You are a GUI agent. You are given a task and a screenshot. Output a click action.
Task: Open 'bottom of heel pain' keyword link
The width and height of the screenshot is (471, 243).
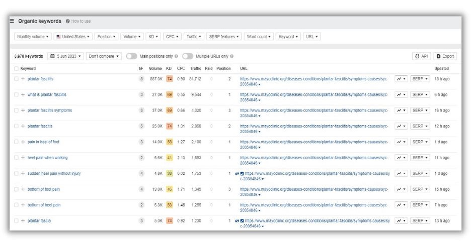[x=44, y=205]
